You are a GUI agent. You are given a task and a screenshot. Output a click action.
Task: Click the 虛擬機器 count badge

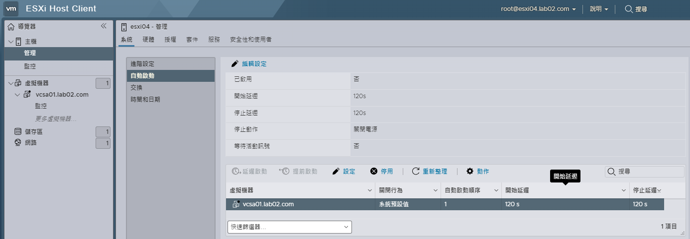click(103, 83)
